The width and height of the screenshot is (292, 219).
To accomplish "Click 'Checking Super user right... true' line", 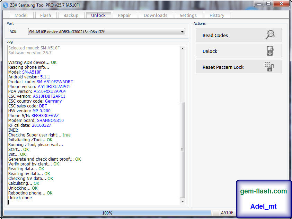I will click(x=39, y=135).
